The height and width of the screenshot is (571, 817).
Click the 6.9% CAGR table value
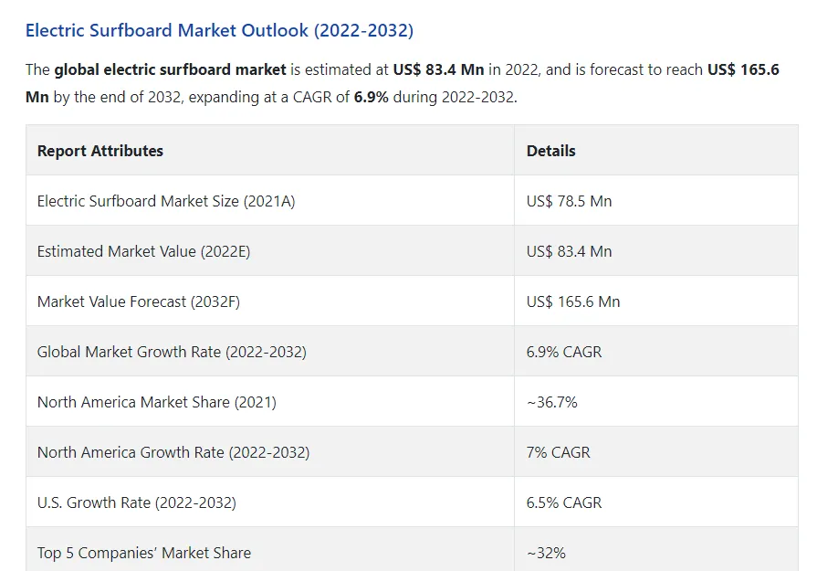[564, 352]
